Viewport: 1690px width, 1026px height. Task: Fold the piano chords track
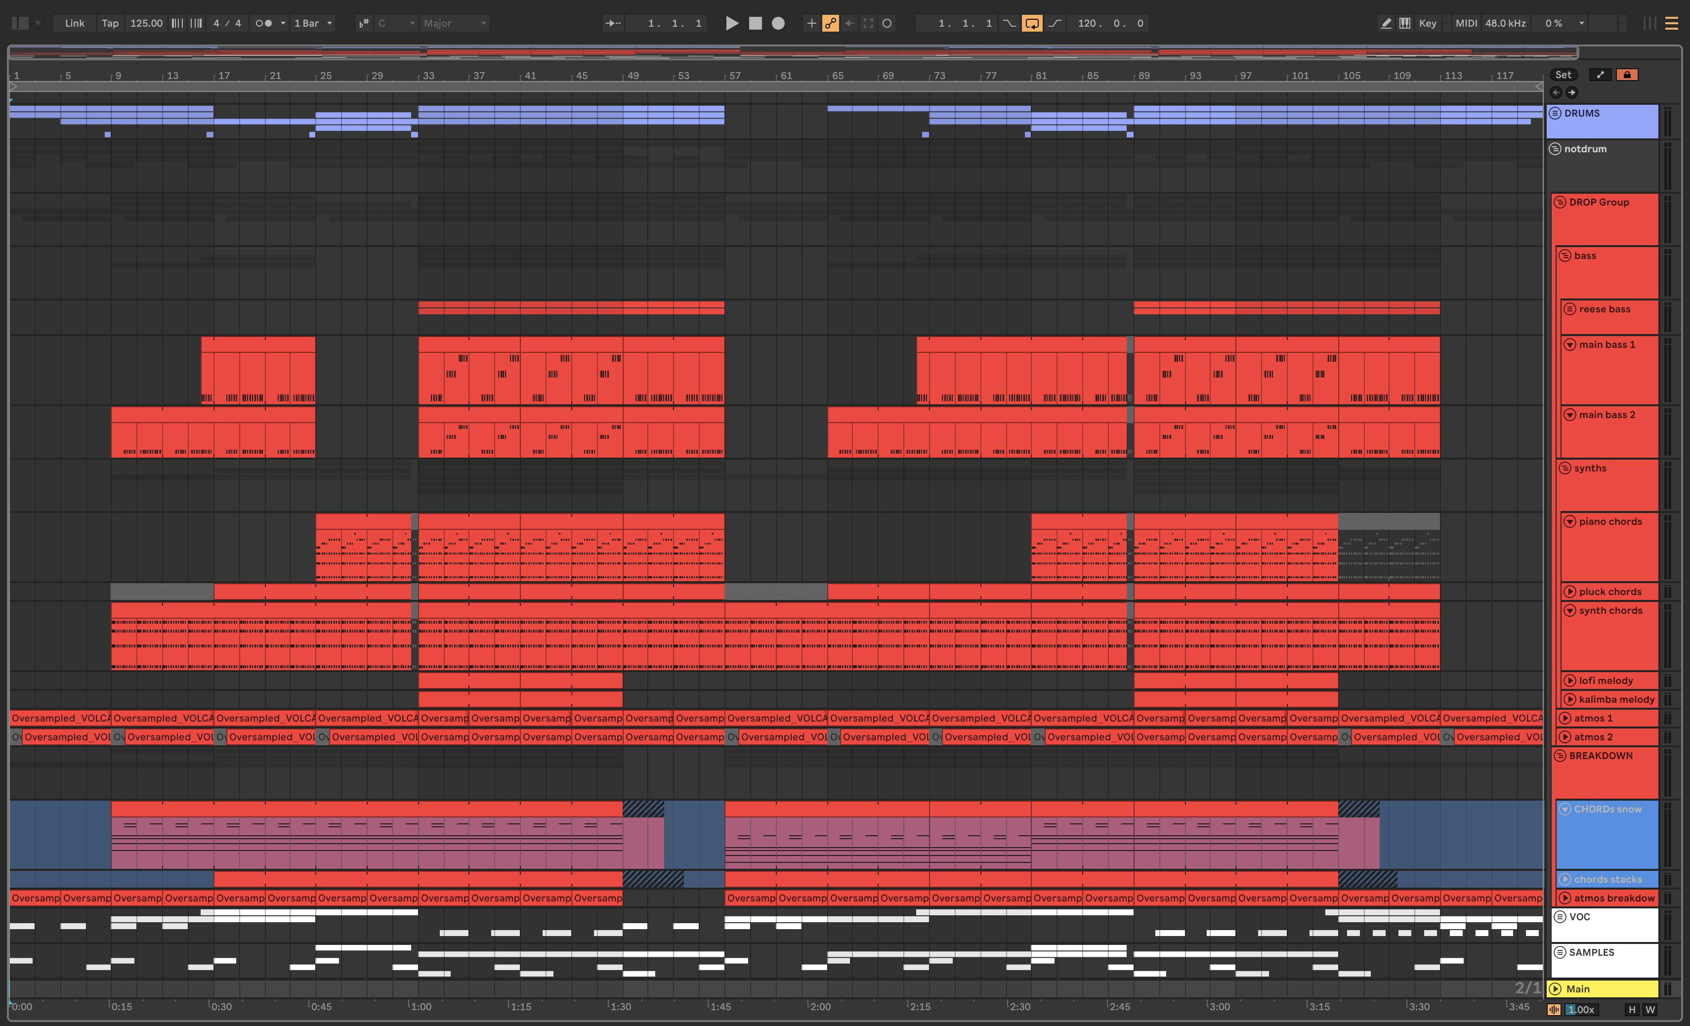coord(1569,522)
